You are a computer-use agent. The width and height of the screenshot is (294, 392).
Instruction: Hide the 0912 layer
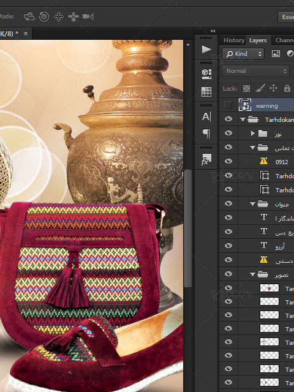pyautogui.click(x=228, y=161)
